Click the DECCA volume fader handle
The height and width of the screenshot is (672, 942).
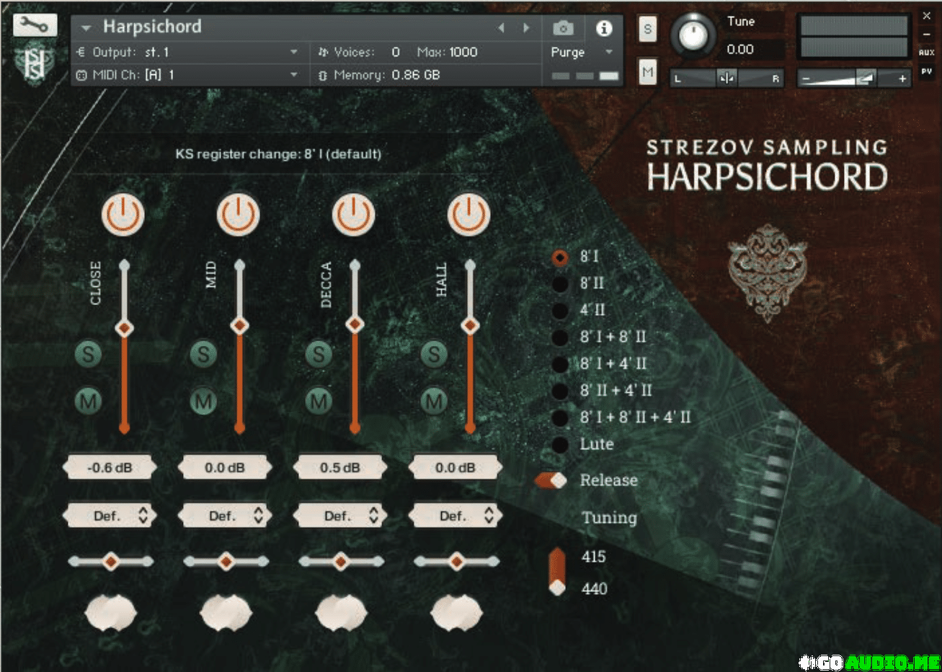(355, 325)
